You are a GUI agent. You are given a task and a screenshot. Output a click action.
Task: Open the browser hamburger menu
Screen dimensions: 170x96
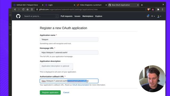[162, 10]
